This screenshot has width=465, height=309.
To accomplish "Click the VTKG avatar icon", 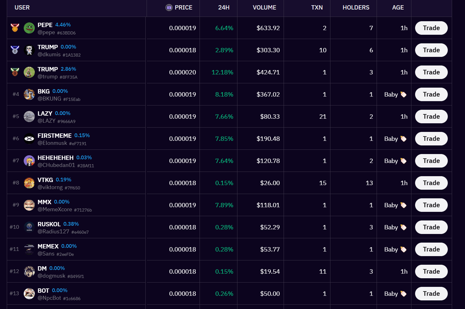I will pyautogui.click(x=29, y=183).
